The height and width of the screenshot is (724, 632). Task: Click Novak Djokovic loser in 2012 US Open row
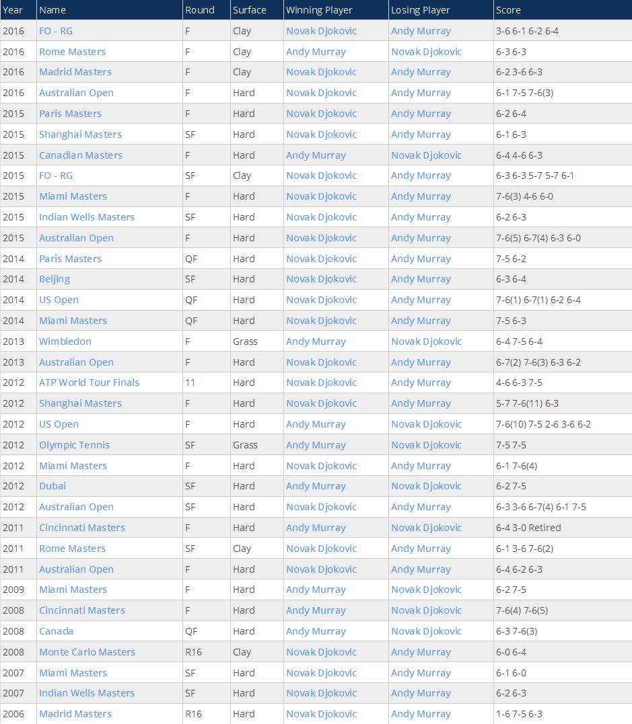[426, 424]
